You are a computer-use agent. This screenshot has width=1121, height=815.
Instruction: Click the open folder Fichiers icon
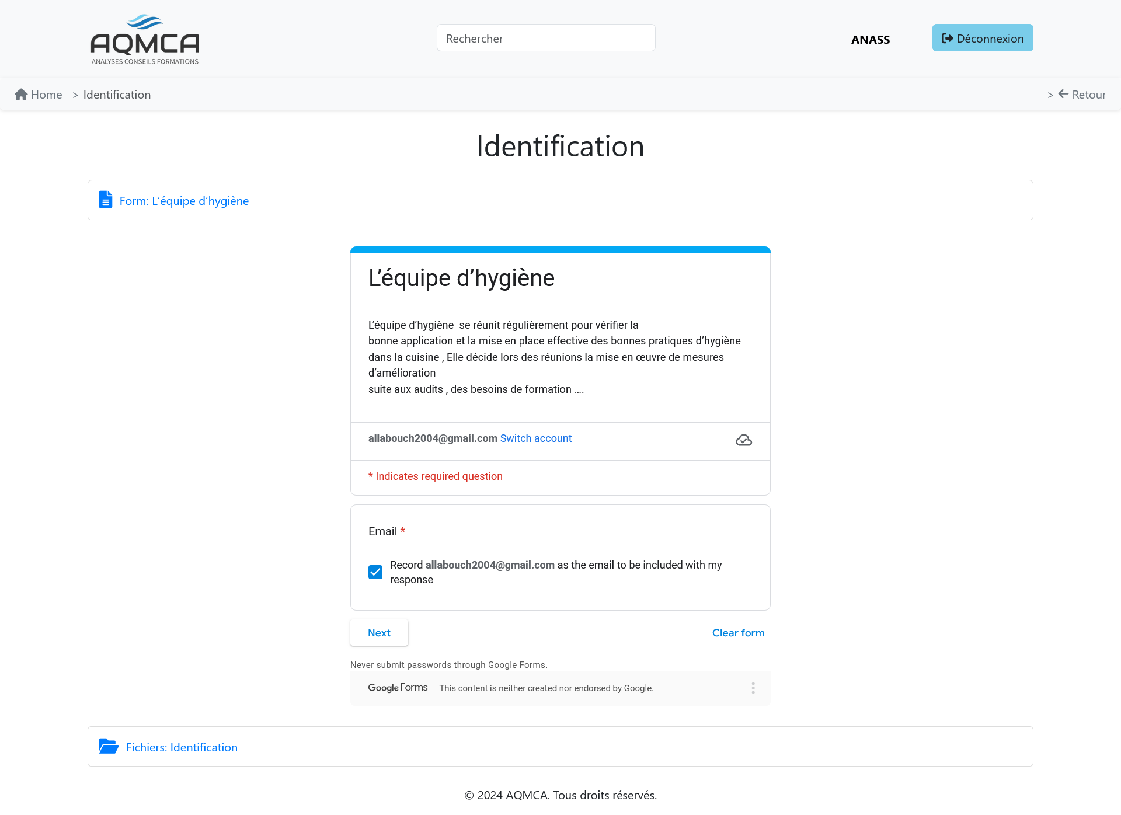(109, 746)
